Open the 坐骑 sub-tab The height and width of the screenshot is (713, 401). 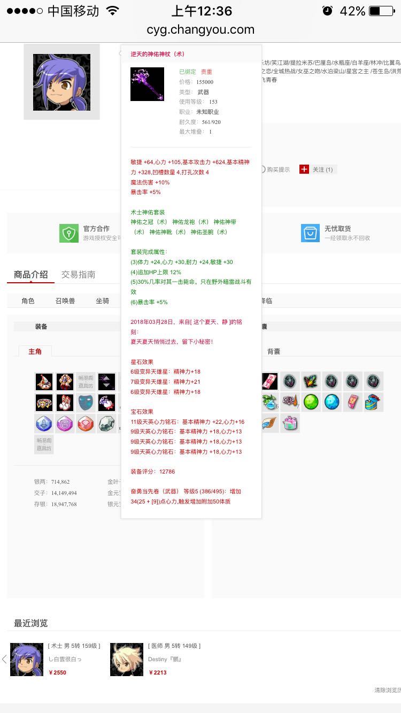[x=102, y=301]
